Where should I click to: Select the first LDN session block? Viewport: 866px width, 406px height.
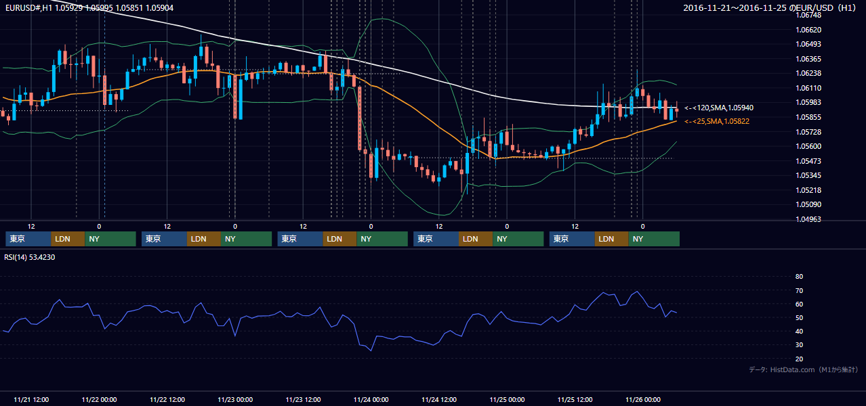pos(68,239)
